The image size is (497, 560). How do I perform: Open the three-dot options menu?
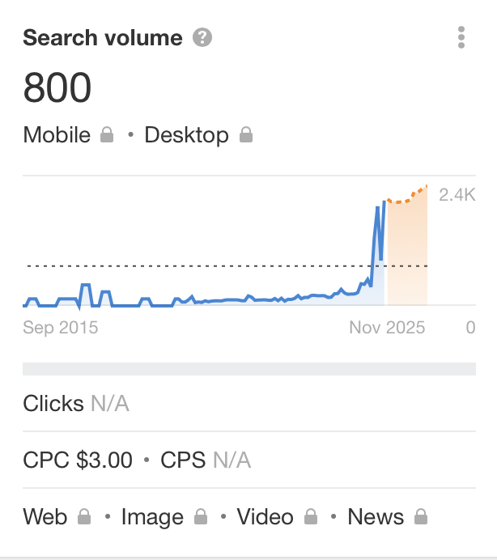coord(461,37)
